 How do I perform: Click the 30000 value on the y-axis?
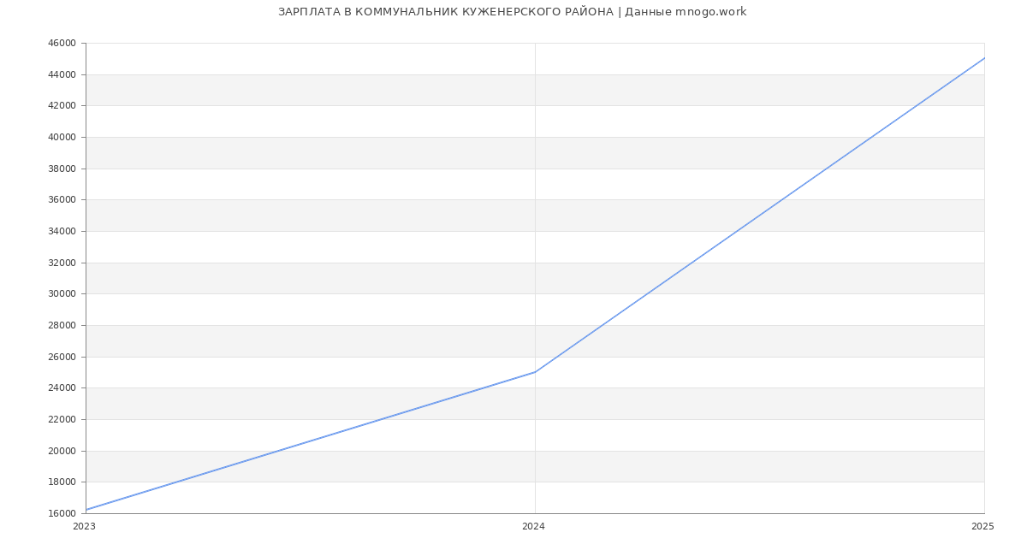click(x=62, y=294)
